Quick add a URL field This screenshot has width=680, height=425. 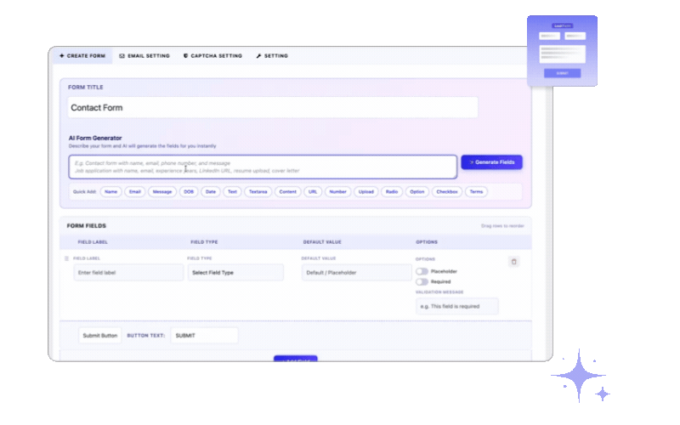313,192
